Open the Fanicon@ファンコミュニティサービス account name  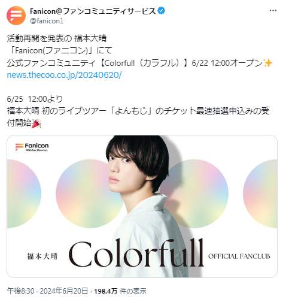[x=93, y=11]
